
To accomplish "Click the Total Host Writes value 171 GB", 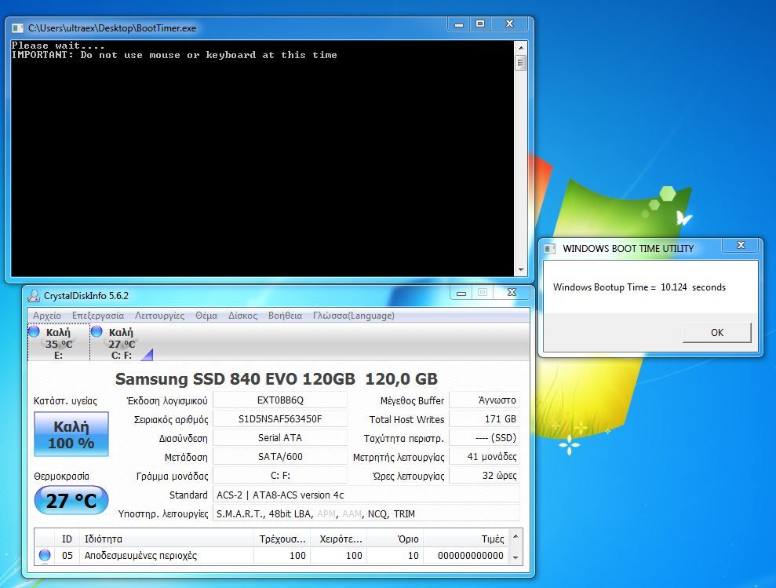I will pos(484,419).
